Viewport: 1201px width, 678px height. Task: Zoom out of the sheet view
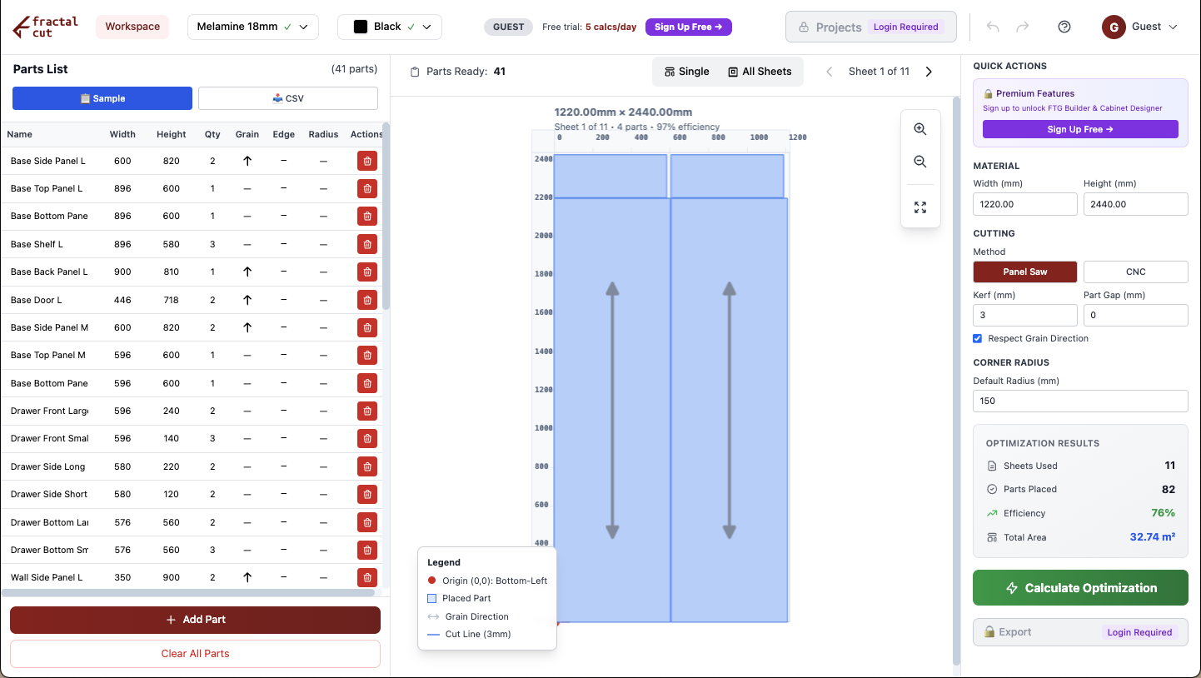(x=920, y=162)
